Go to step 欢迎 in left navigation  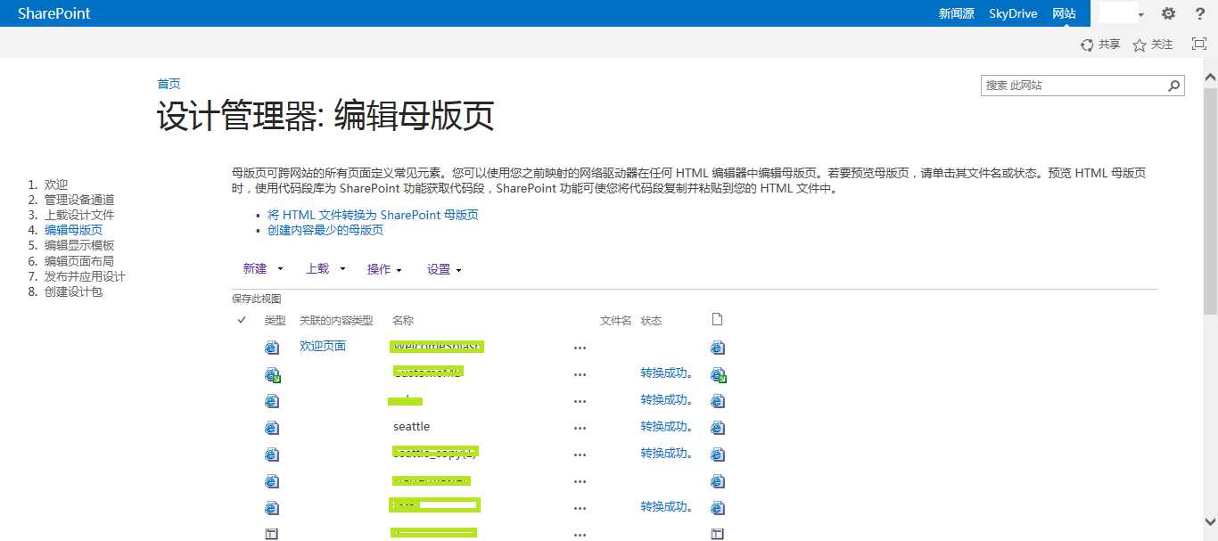56,184
